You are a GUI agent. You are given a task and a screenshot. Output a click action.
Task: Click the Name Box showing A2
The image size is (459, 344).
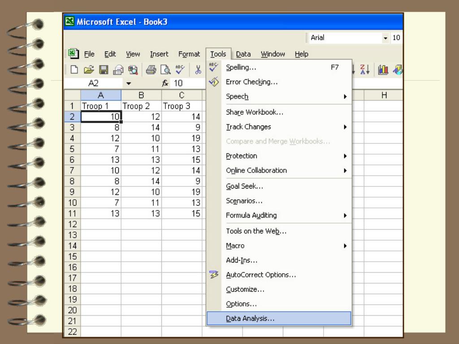pos(93,83)
